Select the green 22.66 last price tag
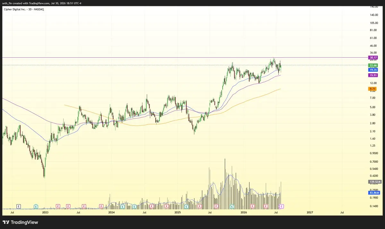The width and height of the screenshot is (385, 229). (373, 65)
